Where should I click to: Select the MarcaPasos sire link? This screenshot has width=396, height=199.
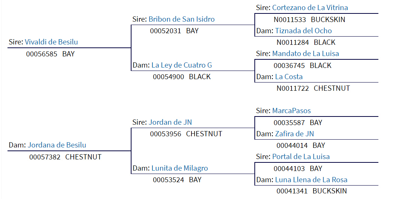point(291,111)
